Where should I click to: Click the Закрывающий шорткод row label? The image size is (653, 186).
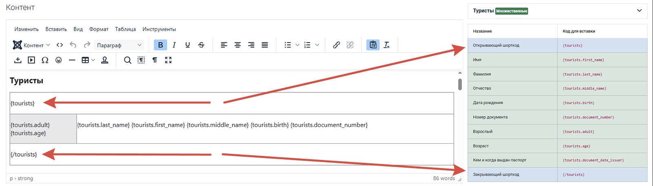(x=496, y=175)
